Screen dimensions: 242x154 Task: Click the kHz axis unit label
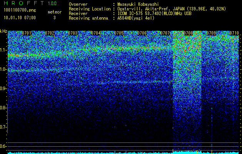(3, 31)
